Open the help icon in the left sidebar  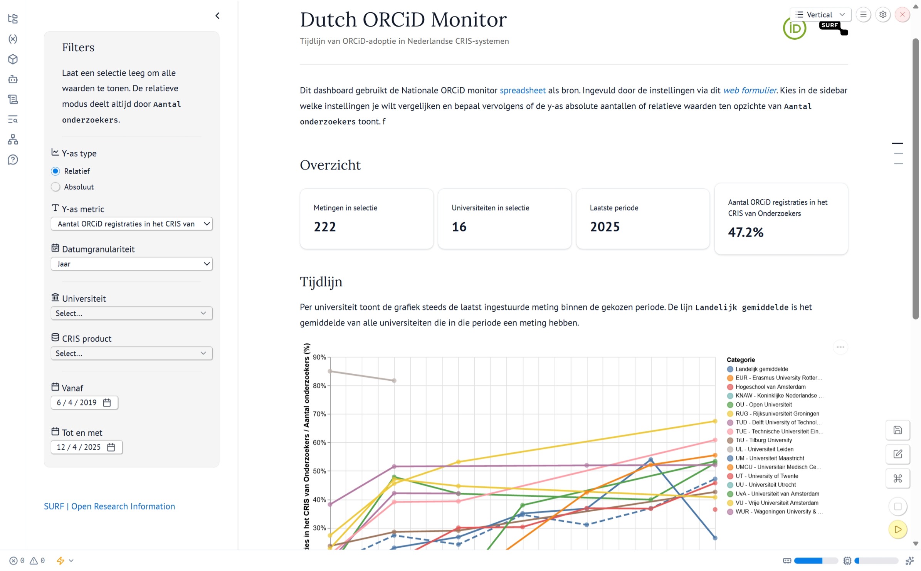pyautogui.click(x=13, y=160)
